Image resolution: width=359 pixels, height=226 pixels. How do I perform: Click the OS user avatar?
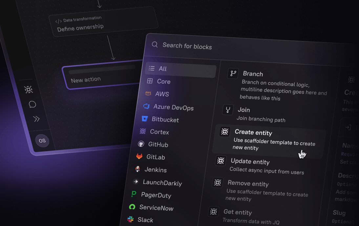click(42, 141)
